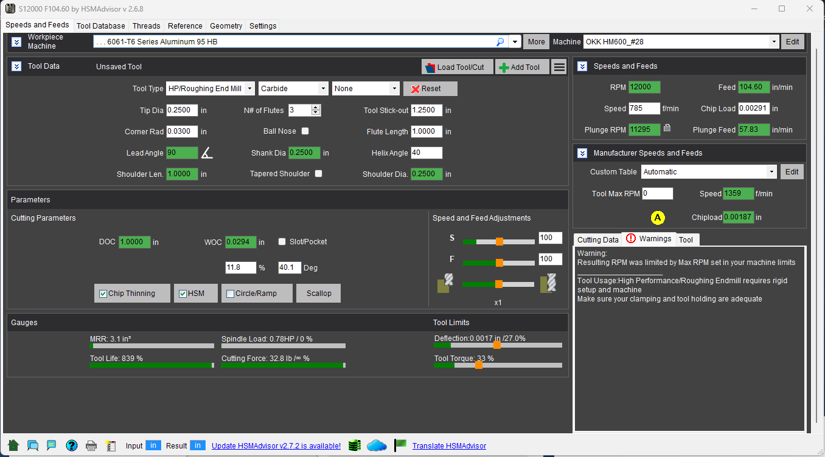
Task: Open the Tool Data hamburger menu
Action: click(x=559, y=67)
